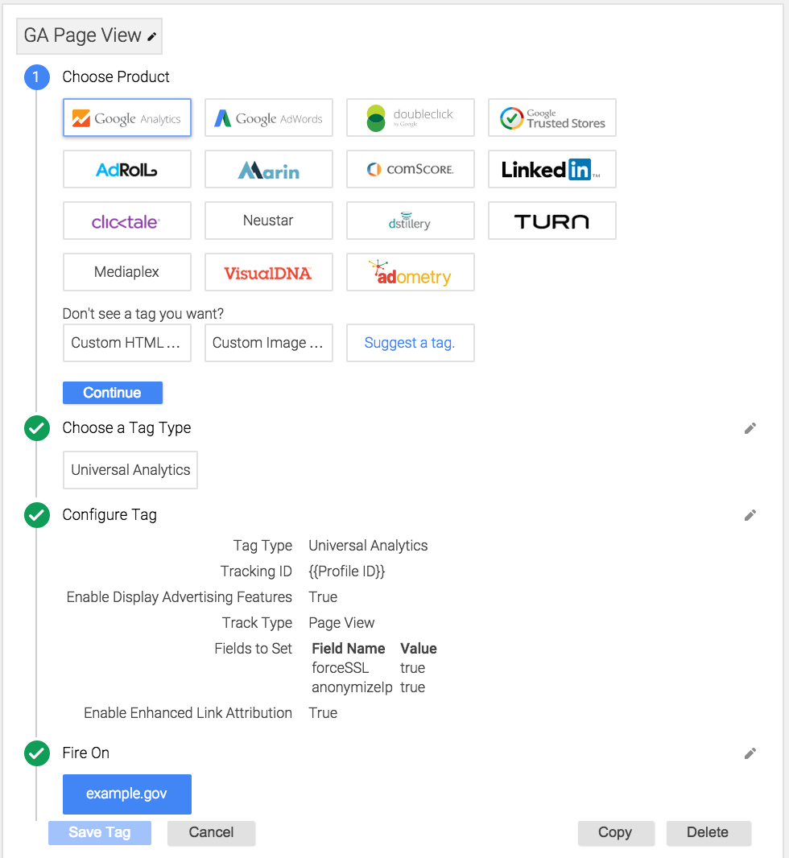Delete this tag
Viewport: 789px width, 858px height.
tap(708, 833)
